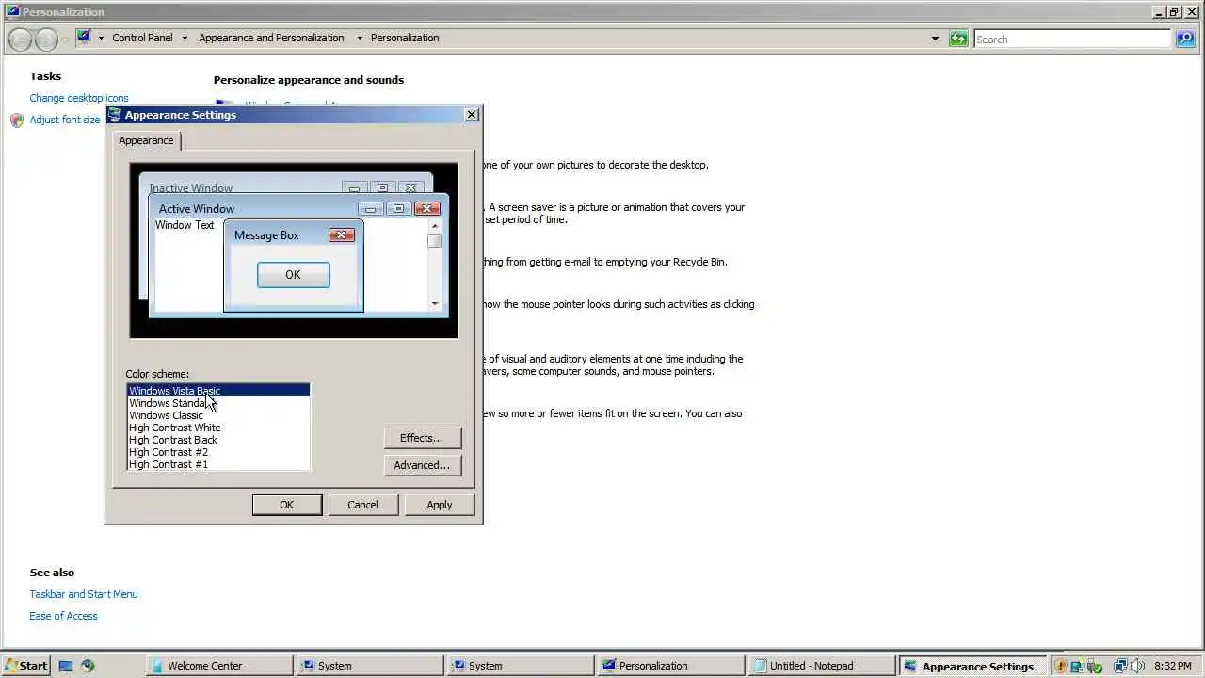Click the shield icon beside Adjust font size
Screen dimensions: 1205x678
pyautogui.click(x=17, y=121)
